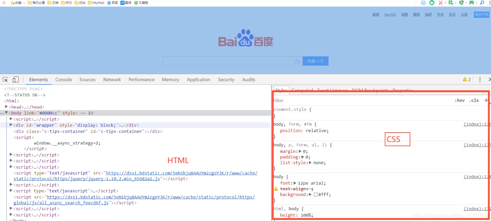Click the 更多产品 button
The width and height of the screenshot is (491, 221).
coord(481,15)
